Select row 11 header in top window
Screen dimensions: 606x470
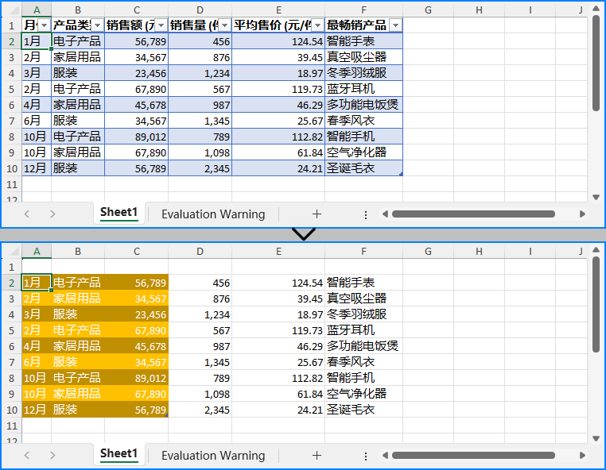click(x=12, y=184)
